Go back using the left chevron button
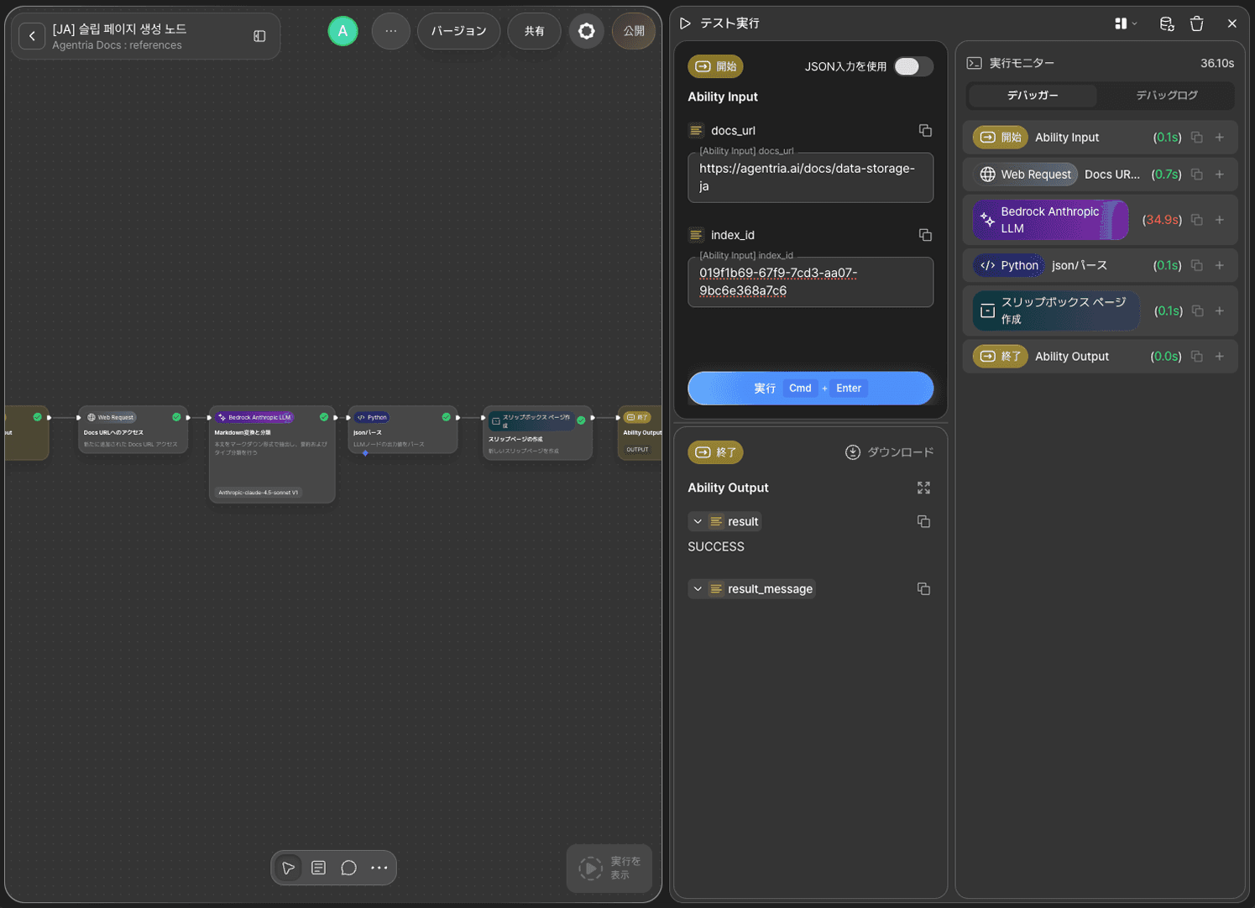1255x908 pixels. click(32, 36)
